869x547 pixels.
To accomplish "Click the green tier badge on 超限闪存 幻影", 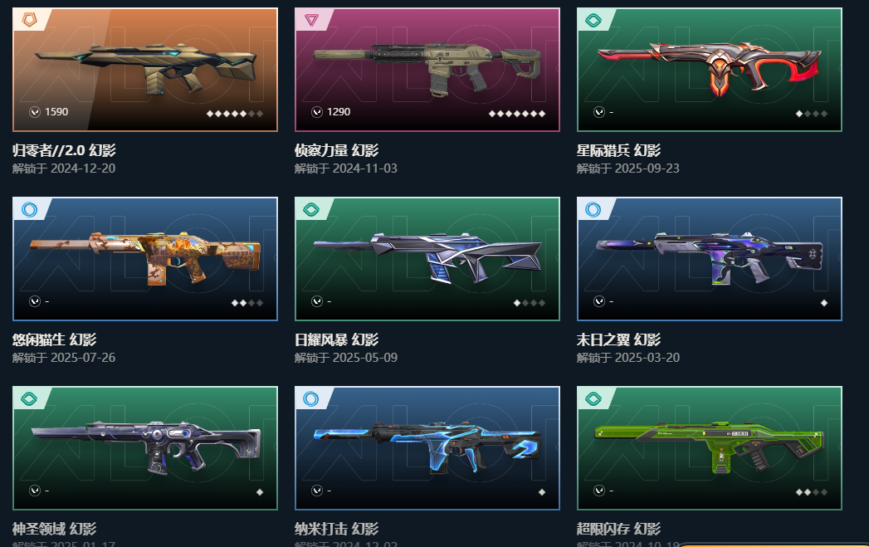I will [593, 398].
